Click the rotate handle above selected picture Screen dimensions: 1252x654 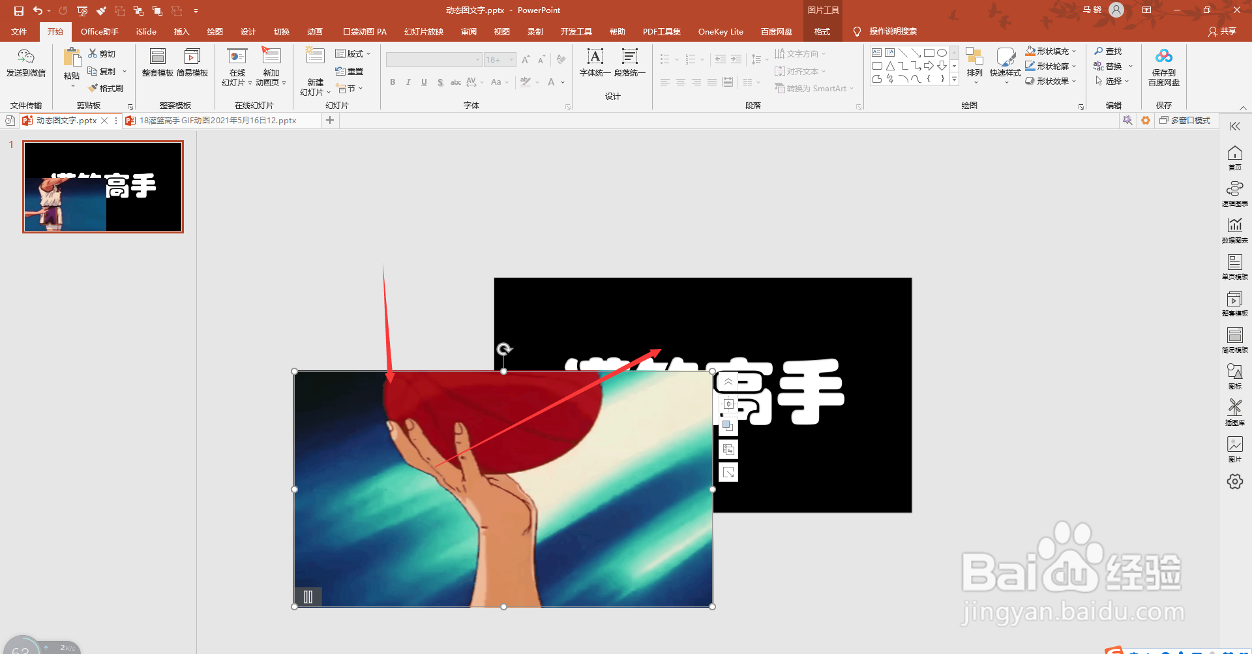[x=504, y=349]
